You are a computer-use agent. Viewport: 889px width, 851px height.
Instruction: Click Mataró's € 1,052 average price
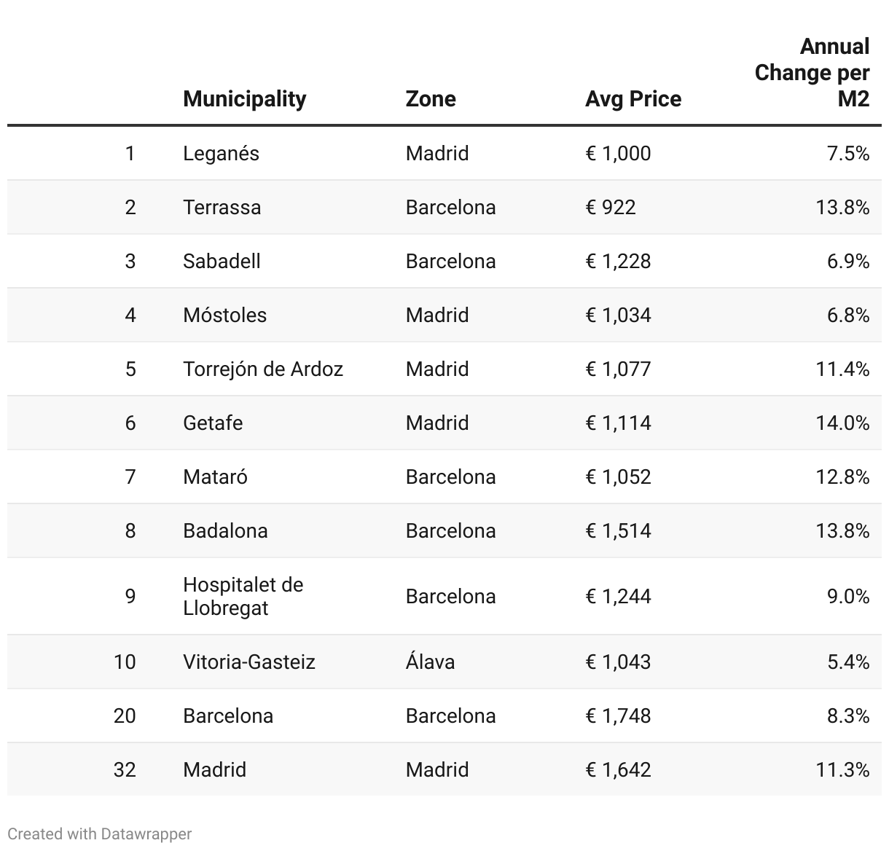tap(618, 477)
